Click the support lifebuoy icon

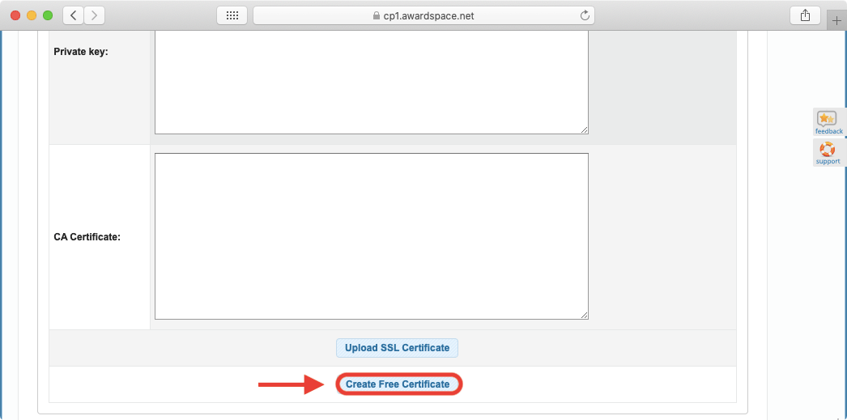[x=828, y=150]
